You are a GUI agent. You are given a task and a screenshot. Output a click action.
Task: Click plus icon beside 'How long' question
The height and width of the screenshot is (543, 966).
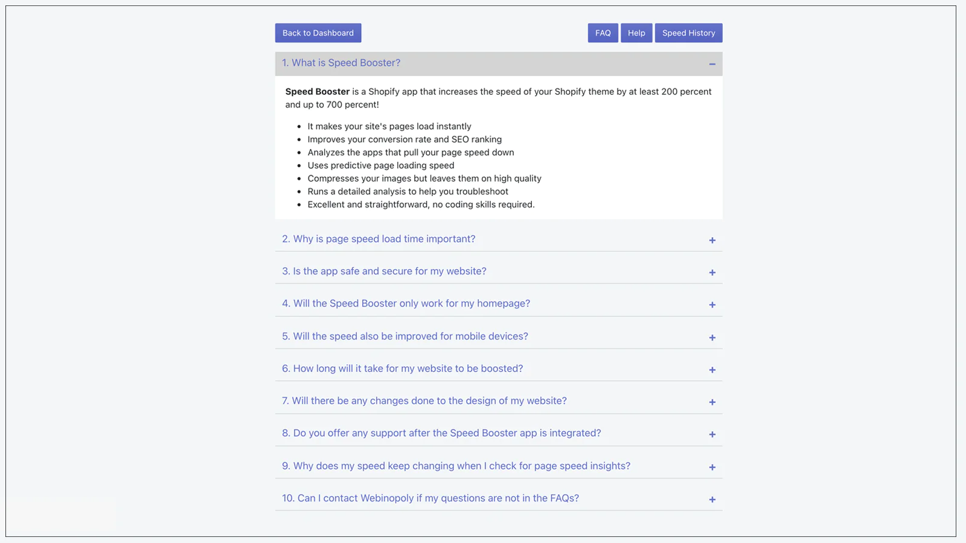click(712, 370)
